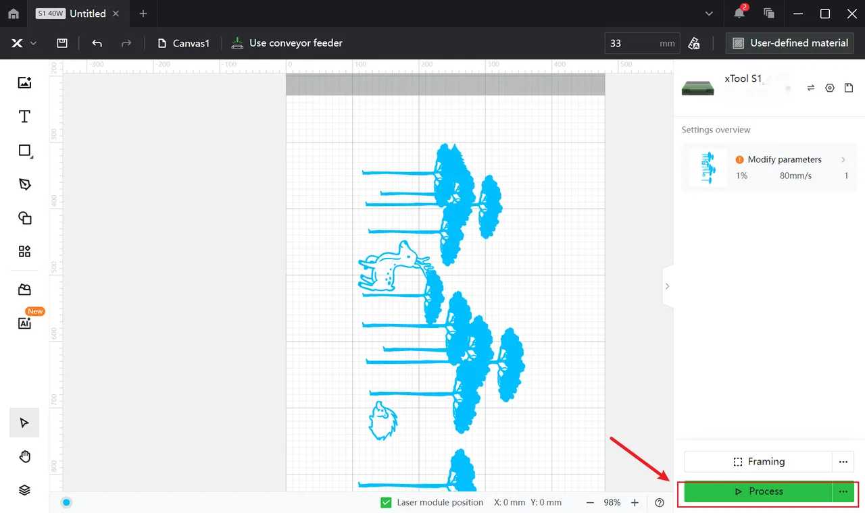This screenshot has height=513, width=865.
Task: Select the Image import tool
Action: coord(25,82)
